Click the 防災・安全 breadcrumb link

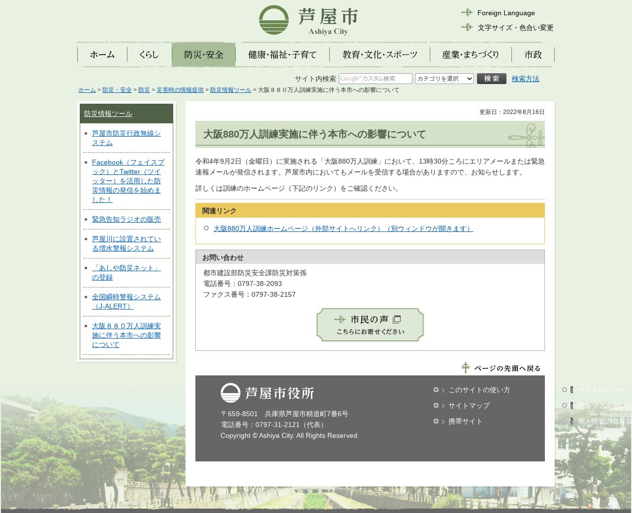117,90
